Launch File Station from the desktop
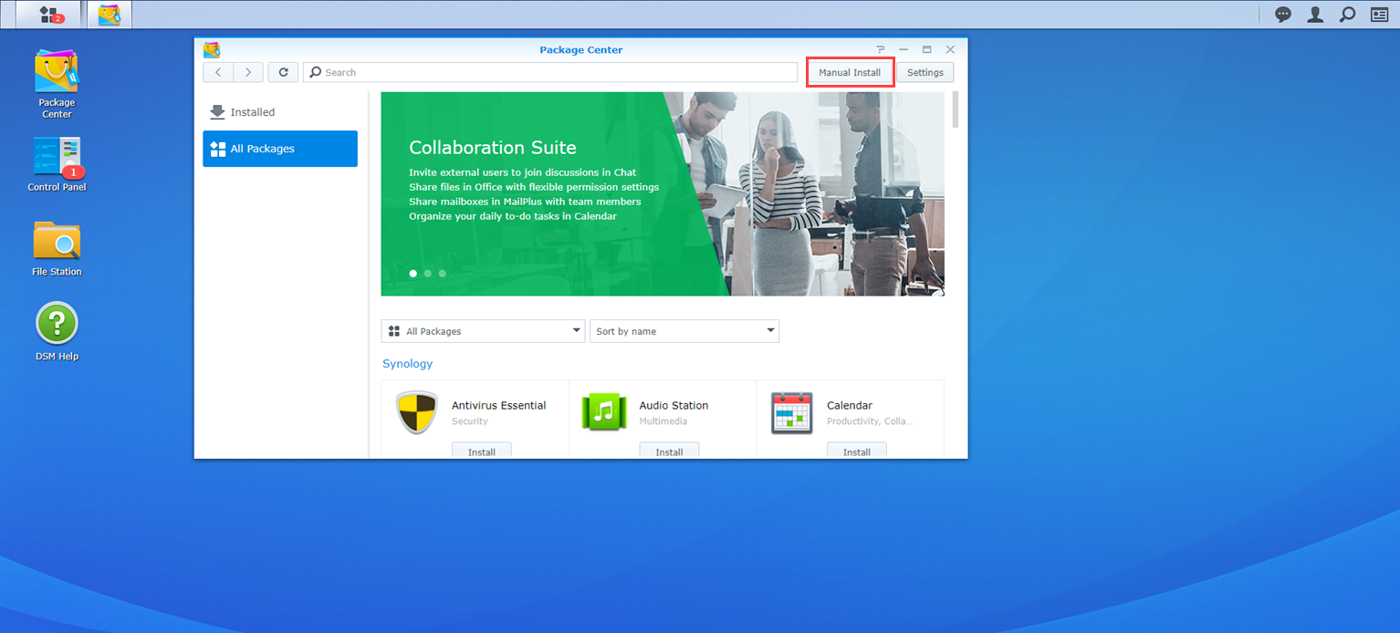The image size is (1400, 633). [x=57, y=246]
